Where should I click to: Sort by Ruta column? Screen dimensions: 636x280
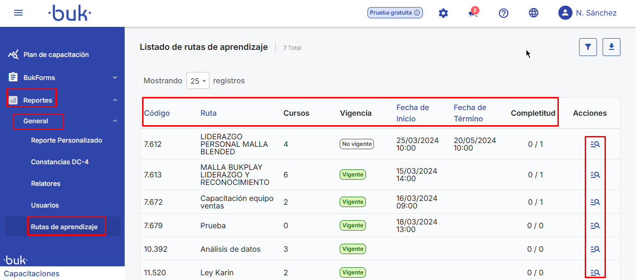(x=208, y=113)
